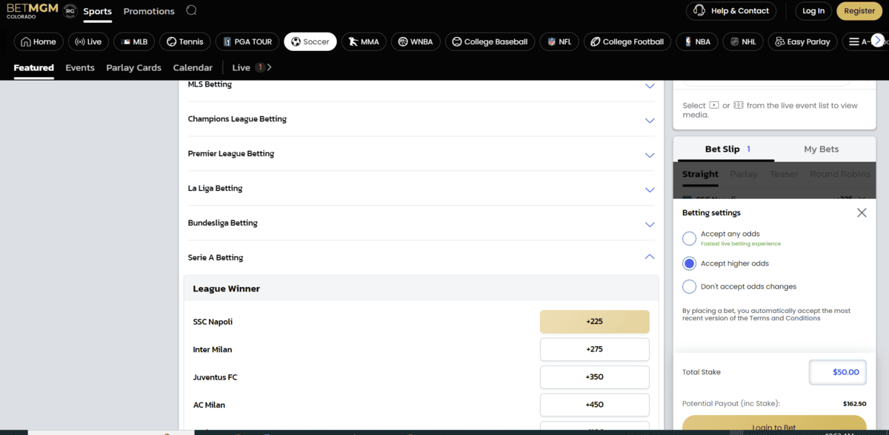Open the RG responsible gaming badge

70,11
